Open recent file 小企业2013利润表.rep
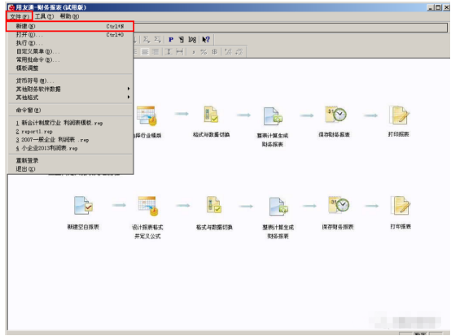451x336 pixels. point(46,148)
